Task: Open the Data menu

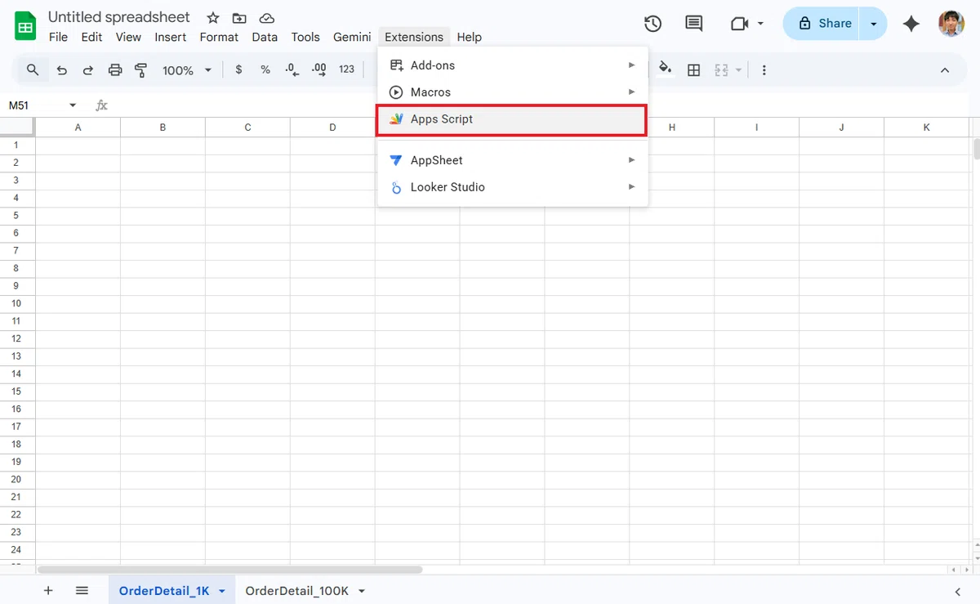Action: pyautogui.click(x=265, y=37)
